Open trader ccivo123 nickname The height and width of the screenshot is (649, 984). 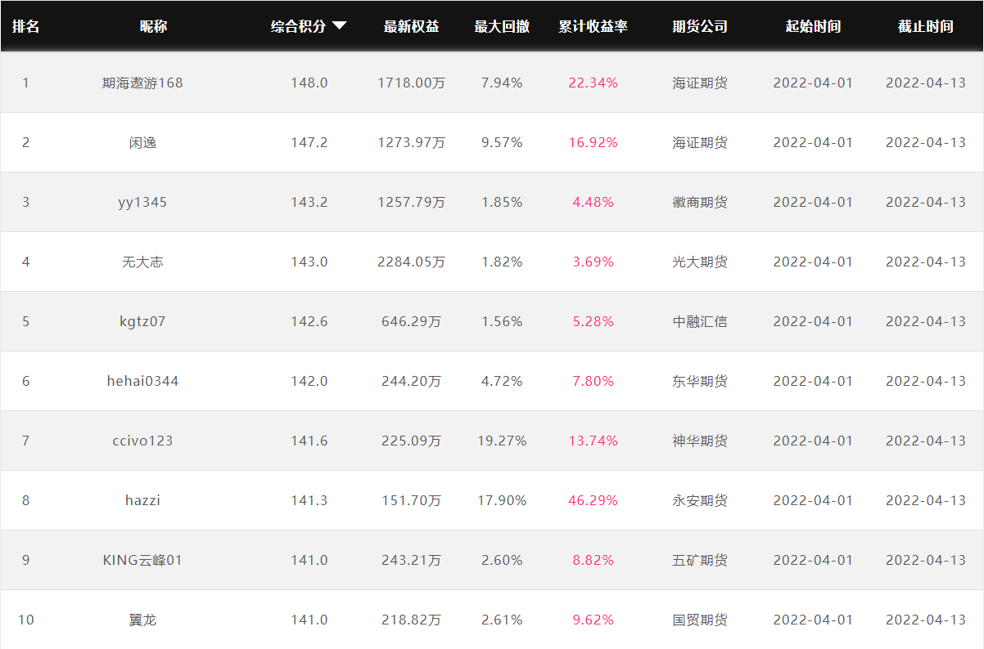(x=142, y=441)
